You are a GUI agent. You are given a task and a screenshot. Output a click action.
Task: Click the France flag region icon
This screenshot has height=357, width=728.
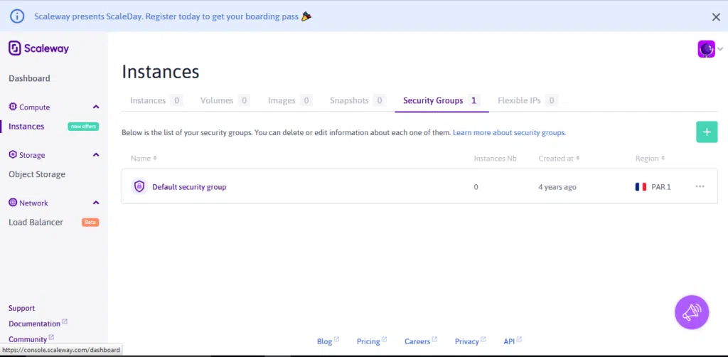coord(641,187)
